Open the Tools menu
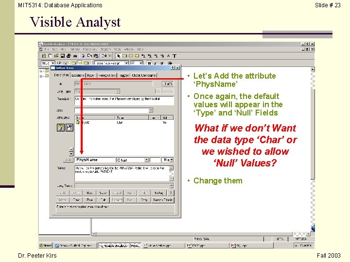The width and height of the screenshot is (350, 262). [x=118, y=49]
